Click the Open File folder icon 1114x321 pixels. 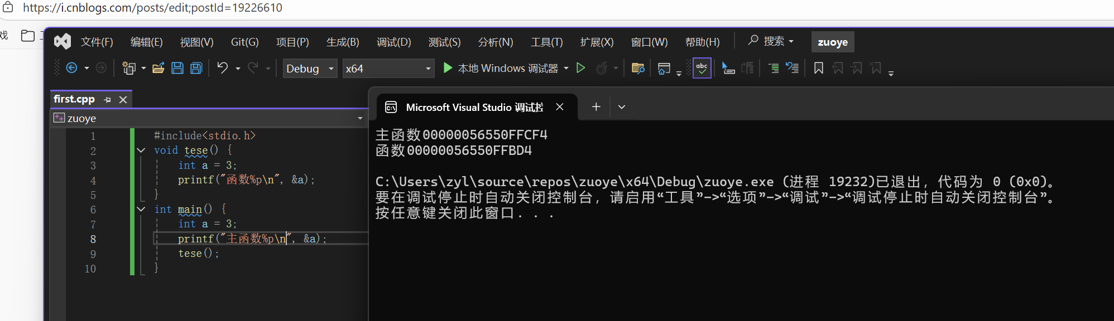tap(159, 68)
